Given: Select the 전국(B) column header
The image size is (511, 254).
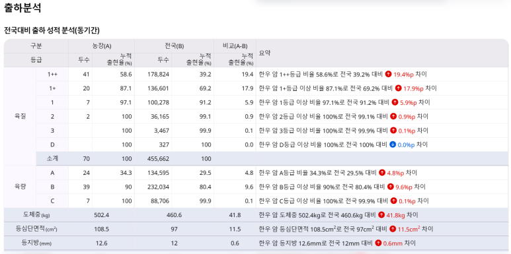Looking at the screenshot, I should (x=175, y=46).
